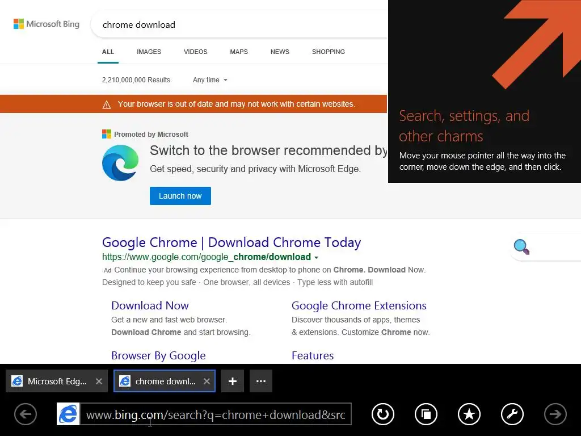
Task: Open the Download Now sublink
Action: (150, 305)
